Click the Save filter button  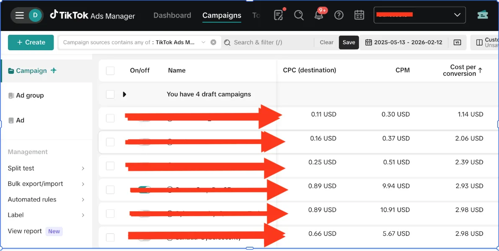(x=349, y=42)
